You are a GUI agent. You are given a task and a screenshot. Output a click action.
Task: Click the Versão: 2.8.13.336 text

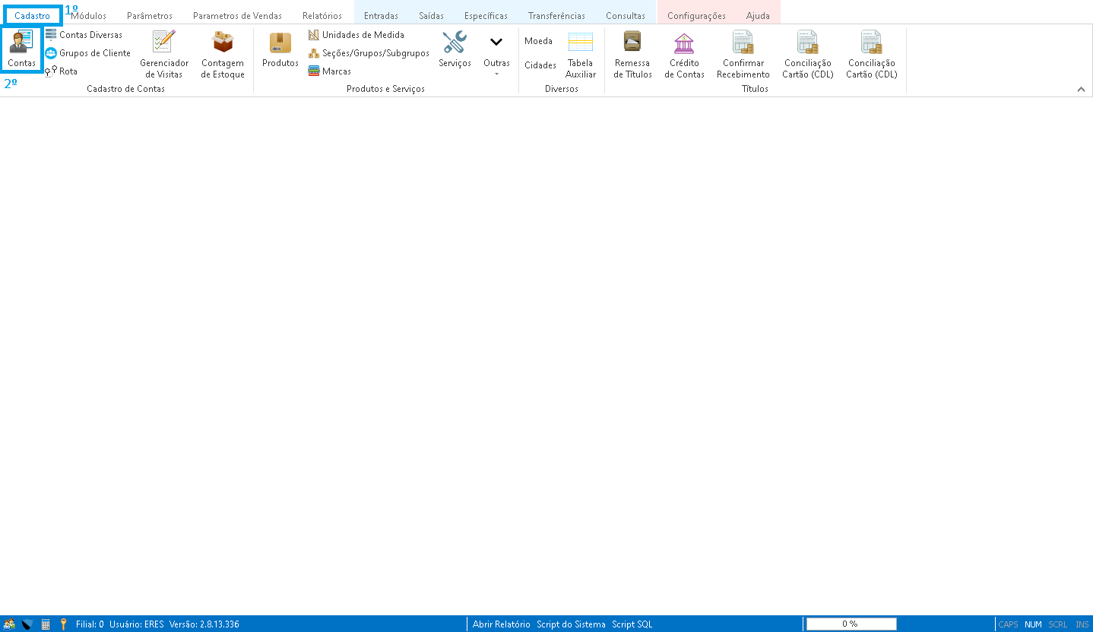pyautogui.click(x=204, y=624)
